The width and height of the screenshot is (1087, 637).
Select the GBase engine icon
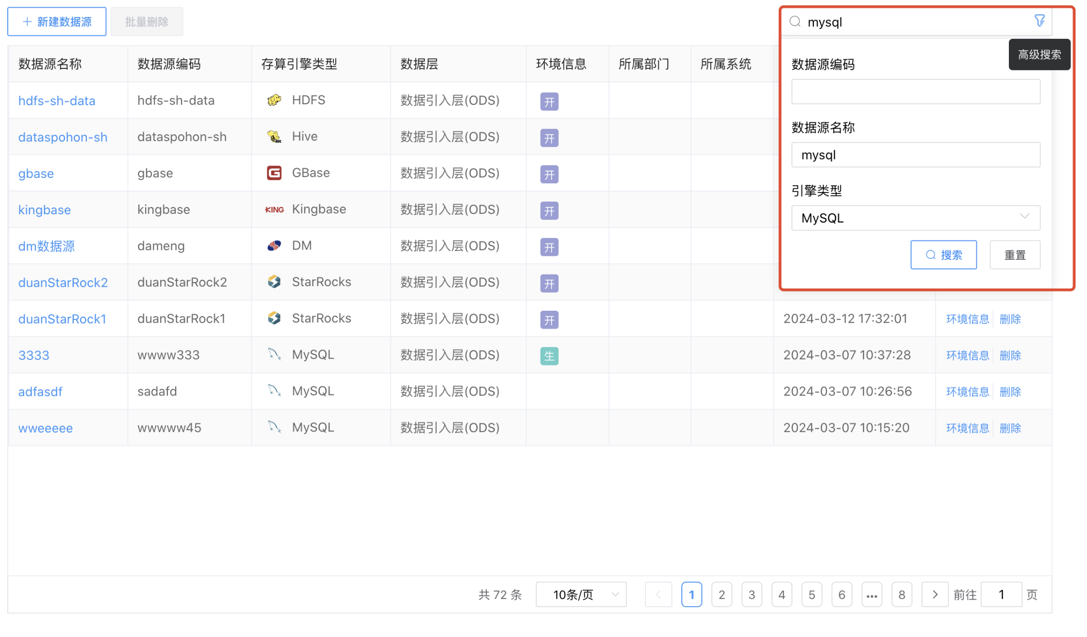coord(274,173)
